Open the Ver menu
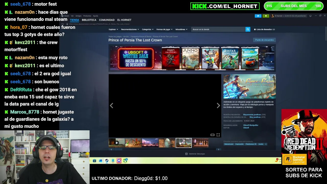The height and width of the screenshot is (184, 327). point(72,16)
